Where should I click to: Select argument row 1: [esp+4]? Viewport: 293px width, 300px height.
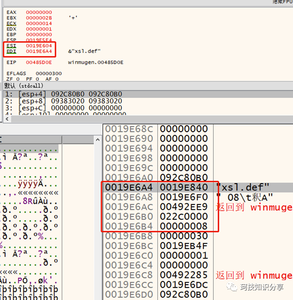click(148, 94)
